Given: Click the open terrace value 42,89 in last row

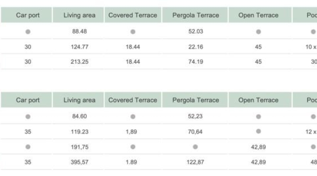Looking at the screenshot, I should [258, 162].
